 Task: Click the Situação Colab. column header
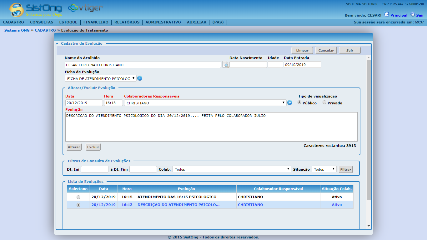(337, 189)
